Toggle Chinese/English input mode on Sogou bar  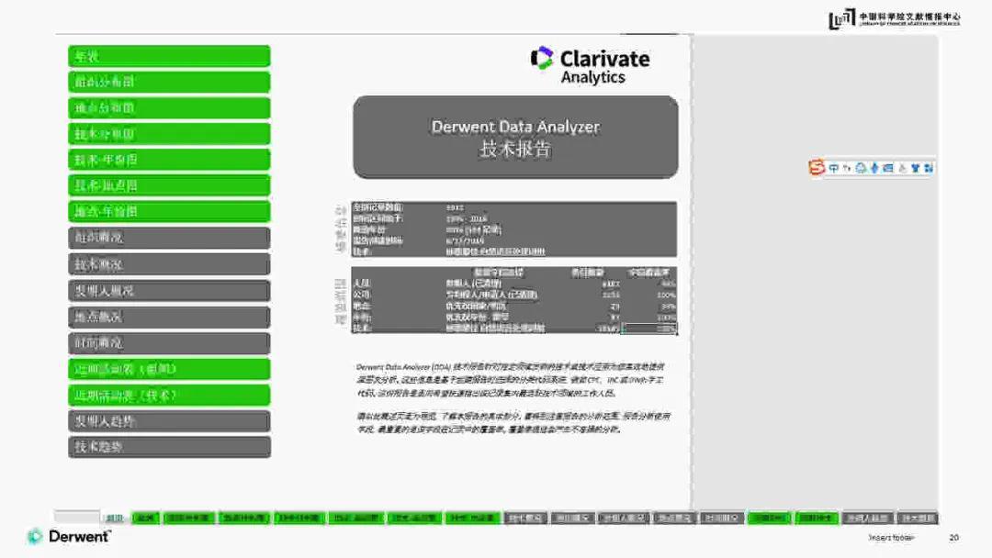(833, 169)
